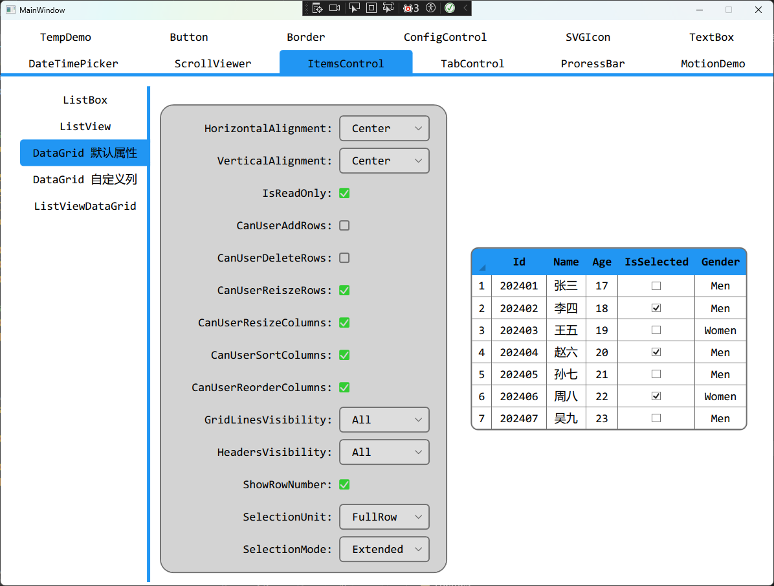The height and width of the screenshot is (586, 774).
Task: Click IsSelected column header
Action: click(x=656, y=262)
